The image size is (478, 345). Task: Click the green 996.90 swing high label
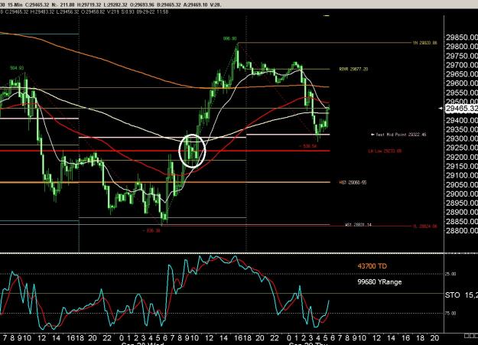(230, 39)
